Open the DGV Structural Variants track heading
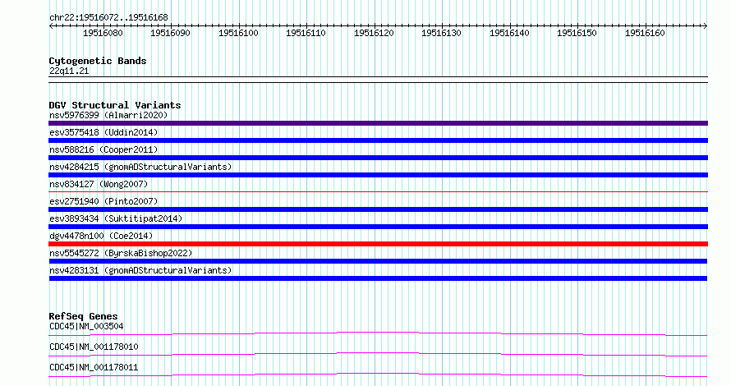This screenshot has height=386, width=731. click(x=115, y=105)
